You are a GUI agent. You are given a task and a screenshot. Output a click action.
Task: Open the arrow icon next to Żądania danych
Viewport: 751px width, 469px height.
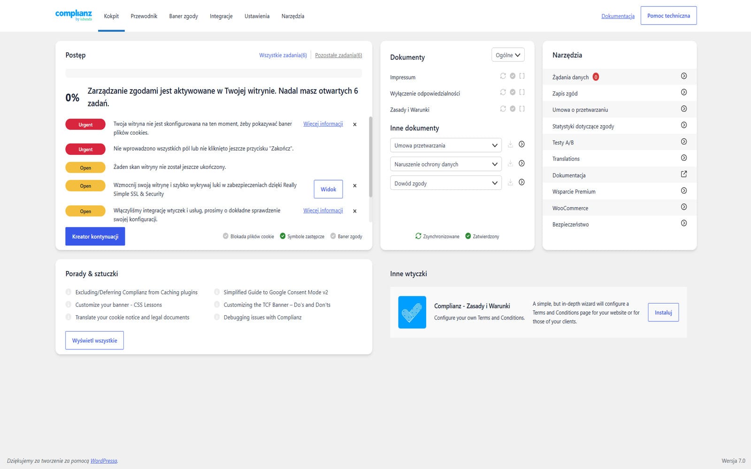684,76
